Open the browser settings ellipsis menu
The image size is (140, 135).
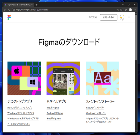(135, 10)
